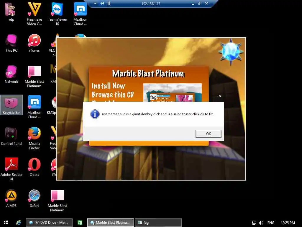Open the rdp desktop icon

tap(12, 12)
